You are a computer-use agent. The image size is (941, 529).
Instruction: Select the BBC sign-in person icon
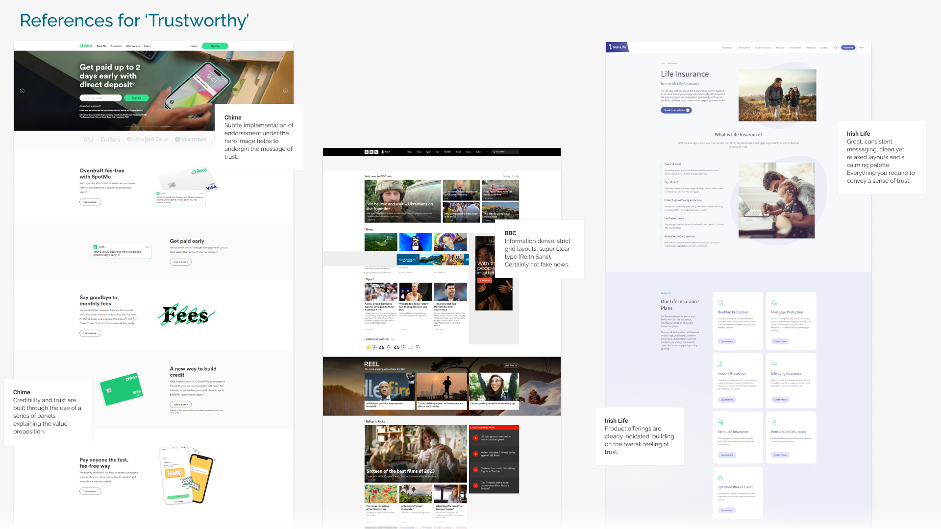coord(382,152)
